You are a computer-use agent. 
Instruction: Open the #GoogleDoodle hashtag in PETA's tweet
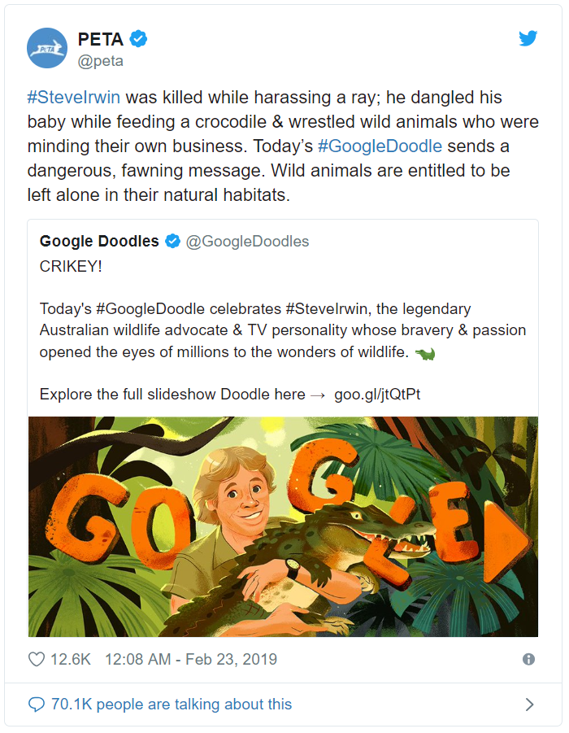point(380,146)
